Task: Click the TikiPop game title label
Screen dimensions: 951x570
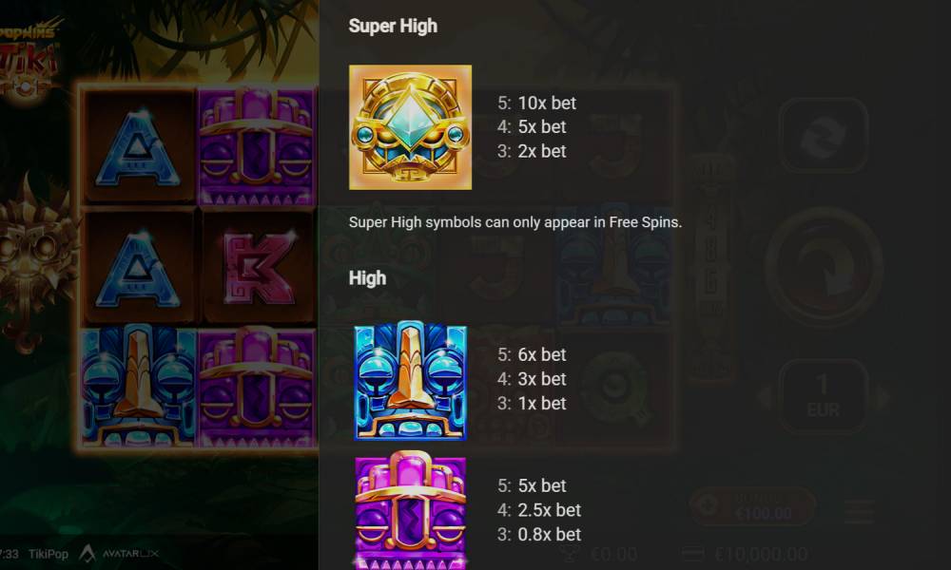Action: (49, 554)
